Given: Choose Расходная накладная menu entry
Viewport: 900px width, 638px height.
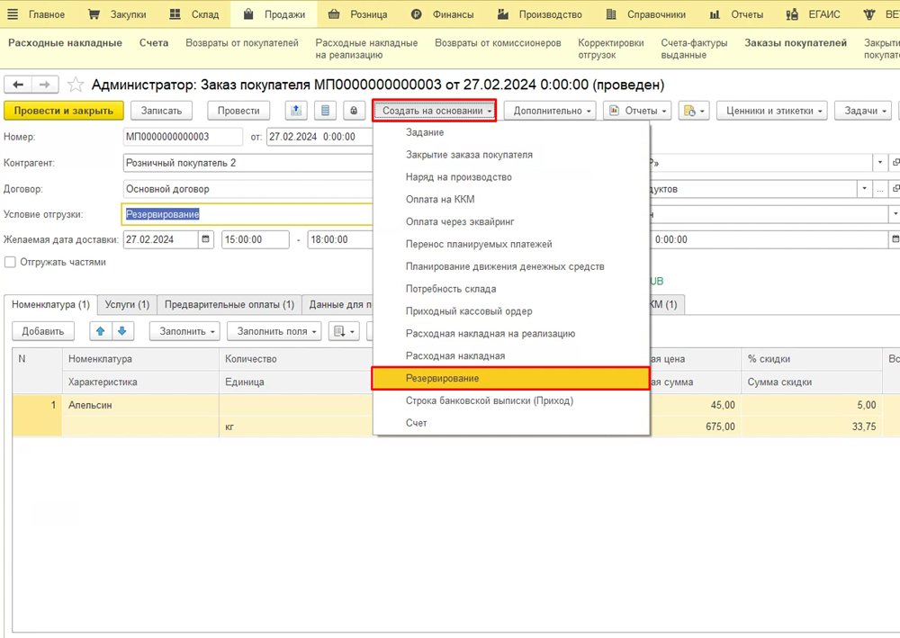Looking at the screenshot, I should tap(455, 356).
